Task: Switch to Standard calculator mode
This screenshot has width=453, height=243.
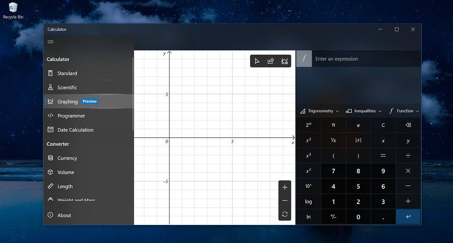Action: (88, 73)
